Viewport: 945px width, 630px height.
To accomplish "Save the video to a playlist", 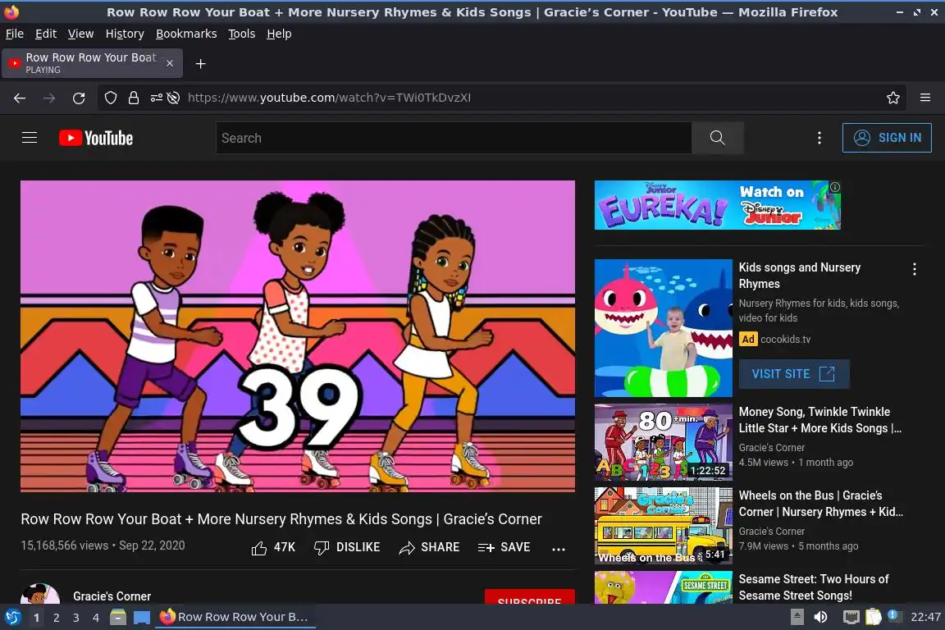I will [504, 547].
